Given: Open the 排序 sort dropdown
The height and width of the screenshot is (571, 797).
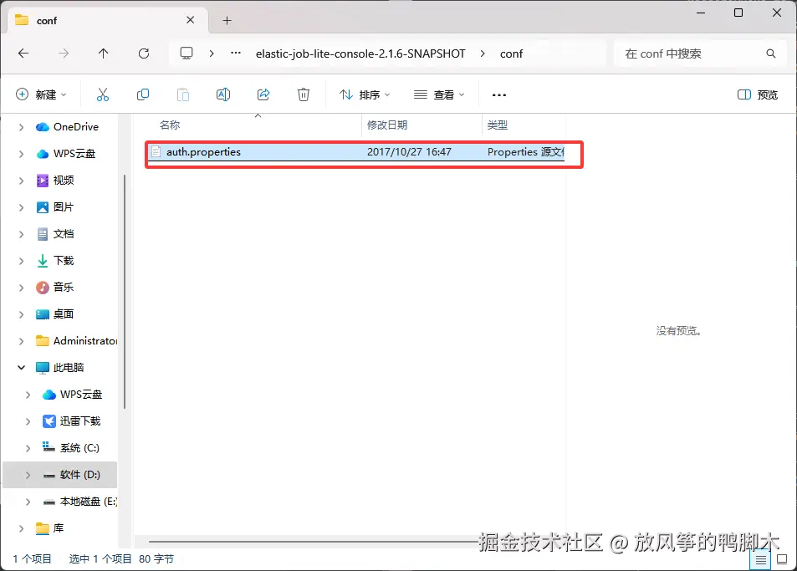Looking at the screenshot, I should coord(365,94).
